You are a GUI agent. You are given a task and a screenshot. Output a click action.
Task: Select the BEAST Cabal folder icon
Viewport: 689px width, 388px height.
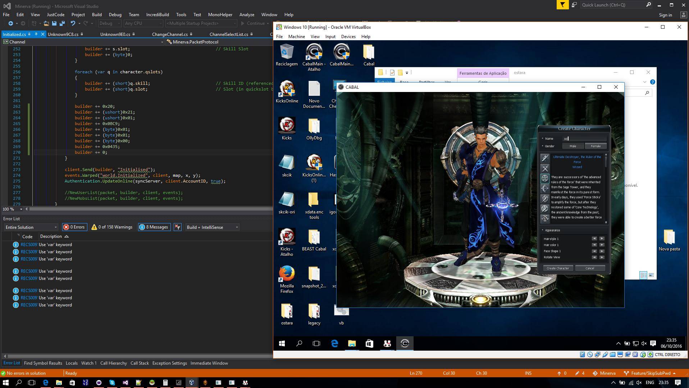(314, 240)
